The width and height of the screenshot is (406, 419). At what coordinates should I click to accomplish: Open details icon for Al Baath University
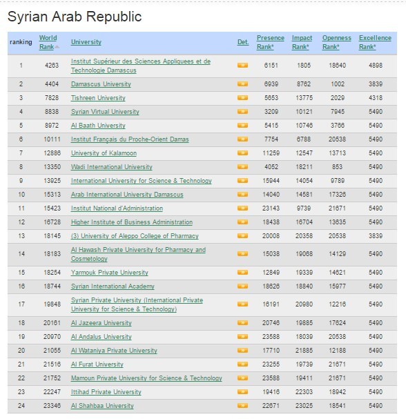pos(242,126)
